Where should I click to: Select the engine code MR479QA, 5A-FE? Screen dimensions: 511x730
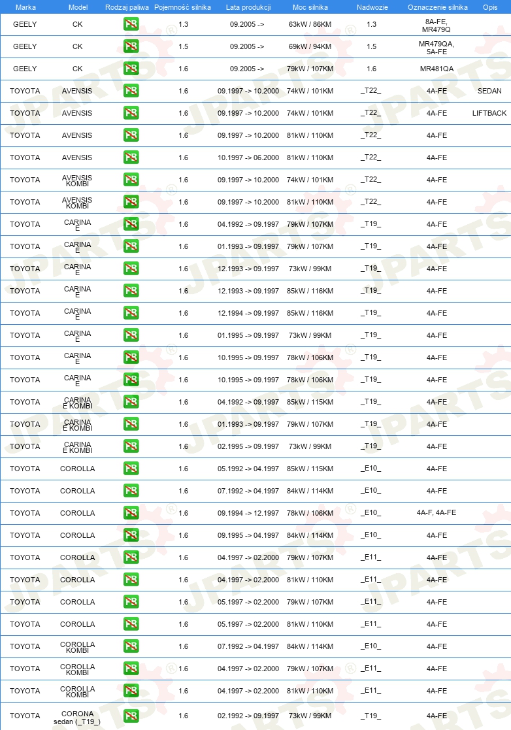coord(436,48)
